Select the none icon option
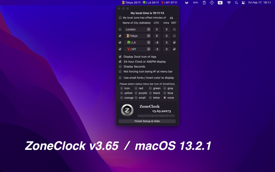 tap(165, 98)
